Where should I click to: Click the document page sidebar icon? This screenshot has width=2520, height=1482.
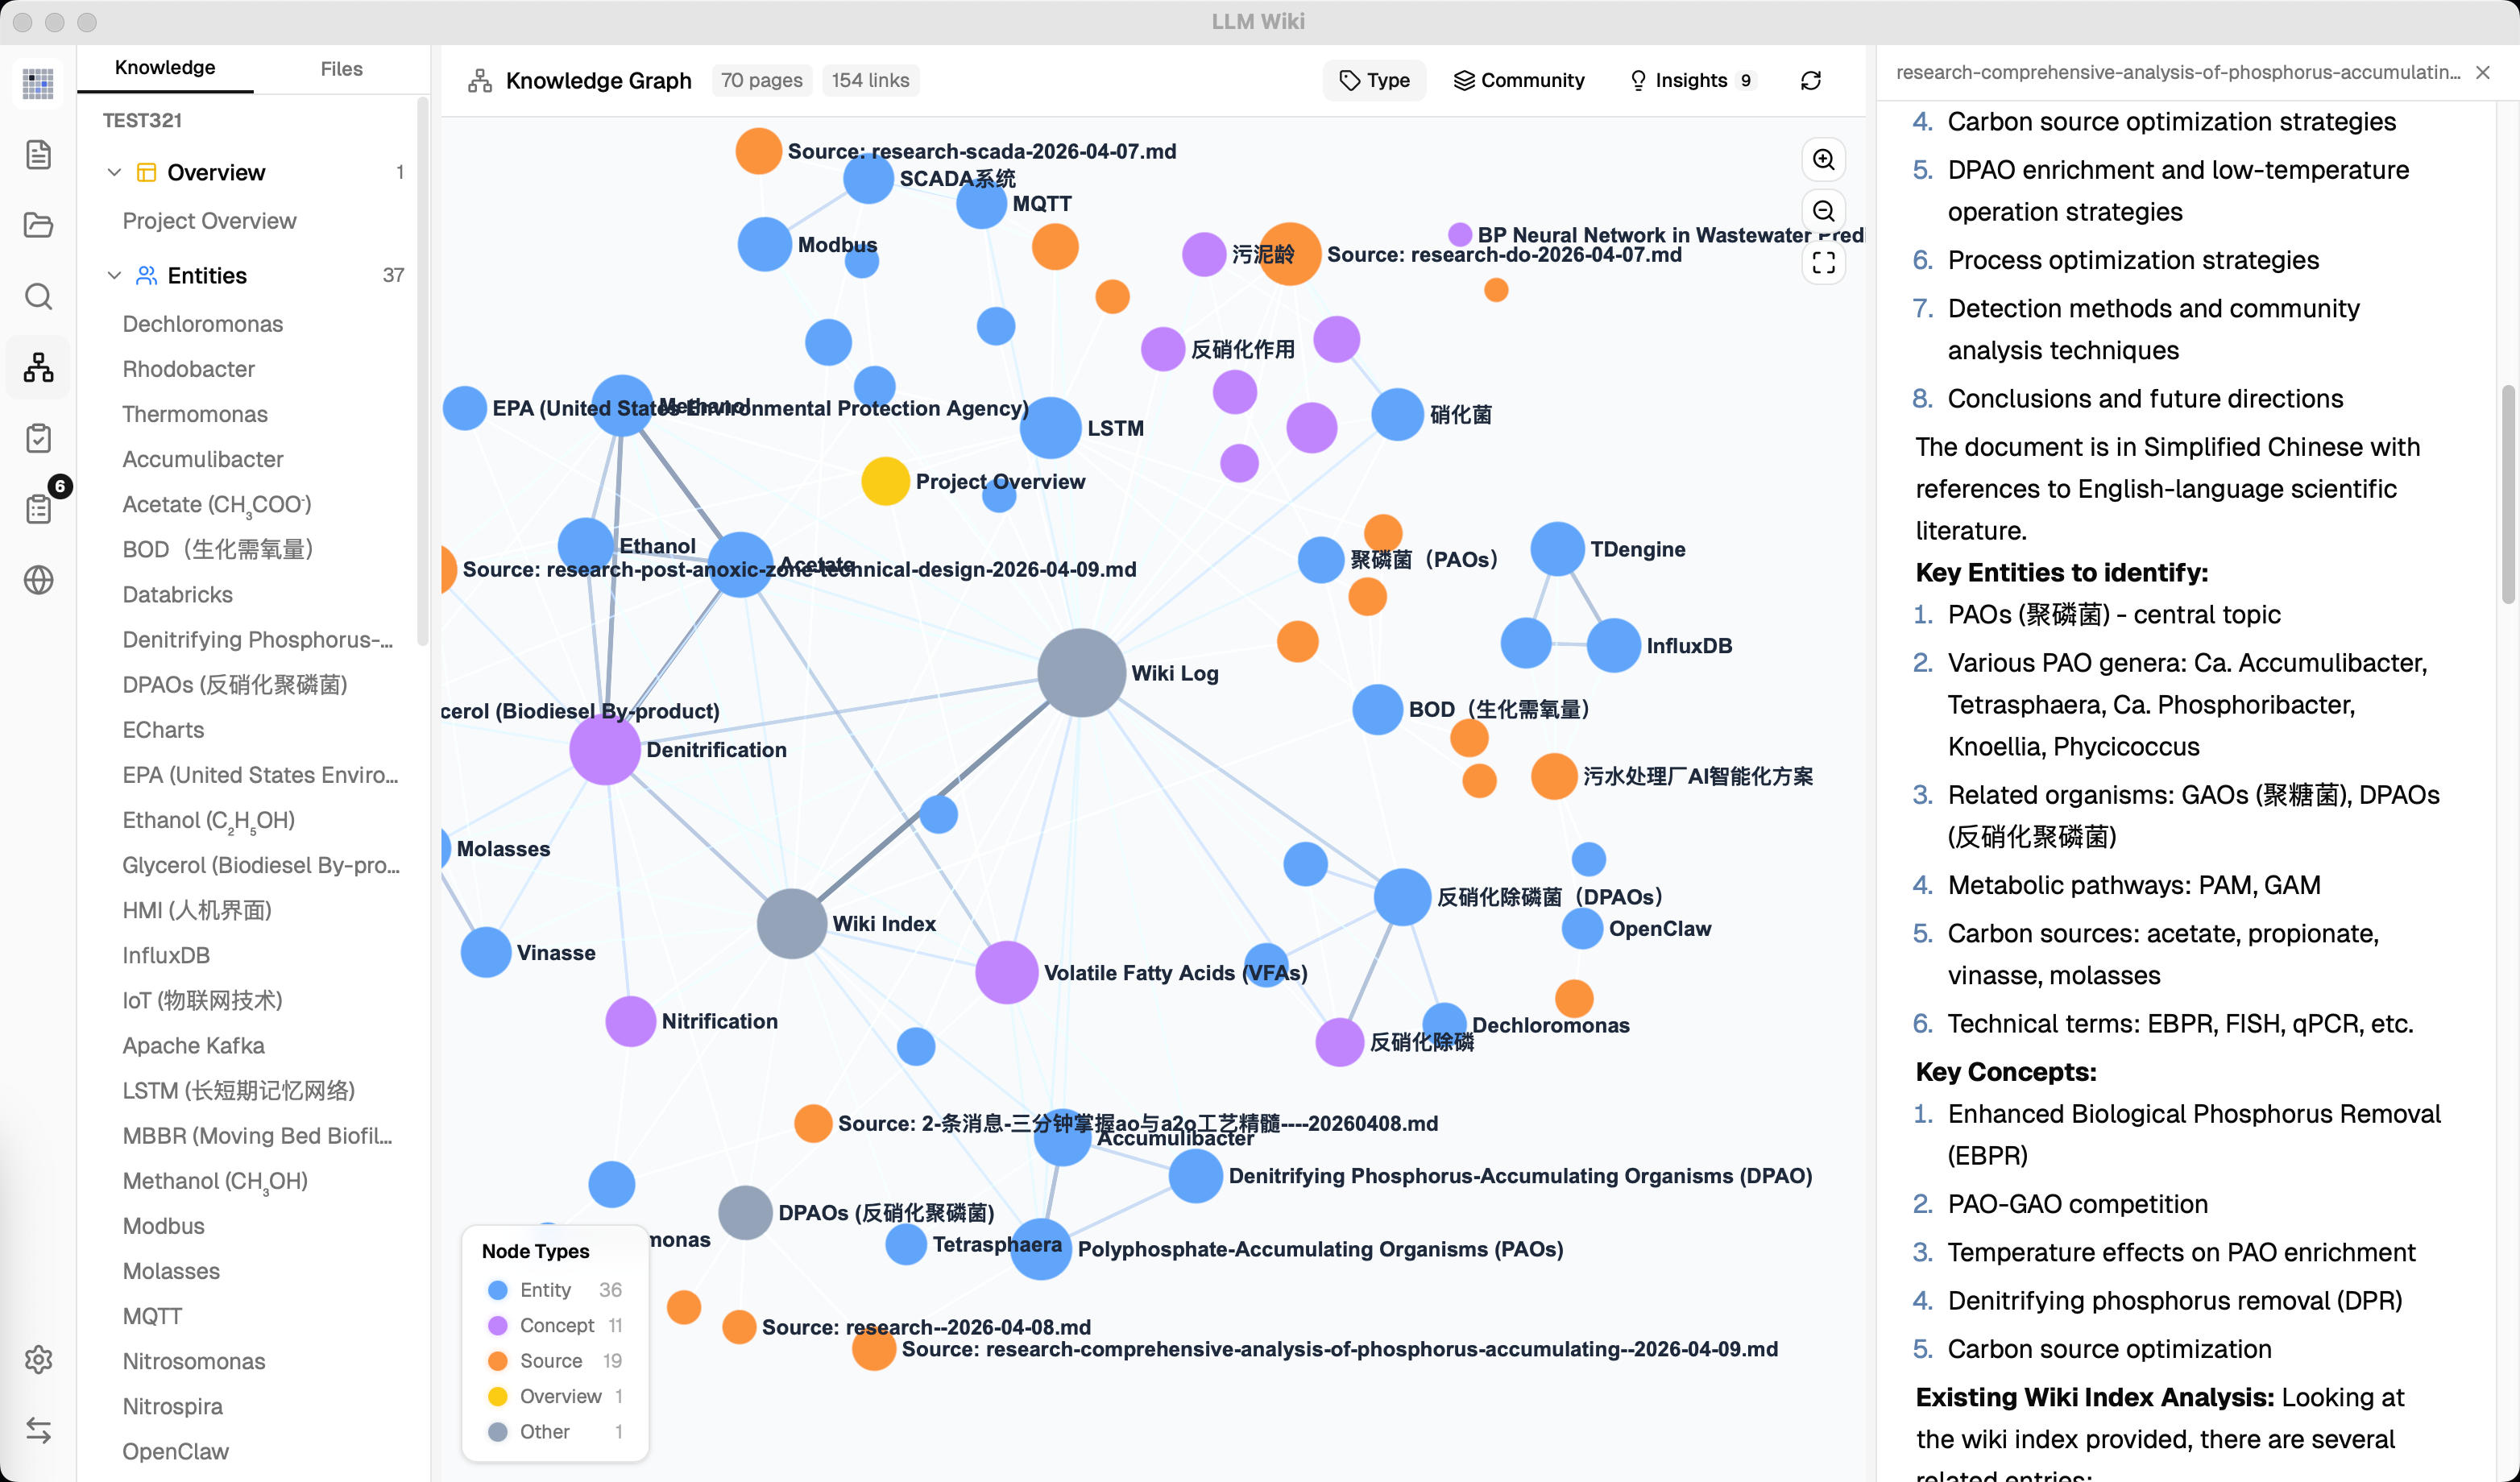38,155
